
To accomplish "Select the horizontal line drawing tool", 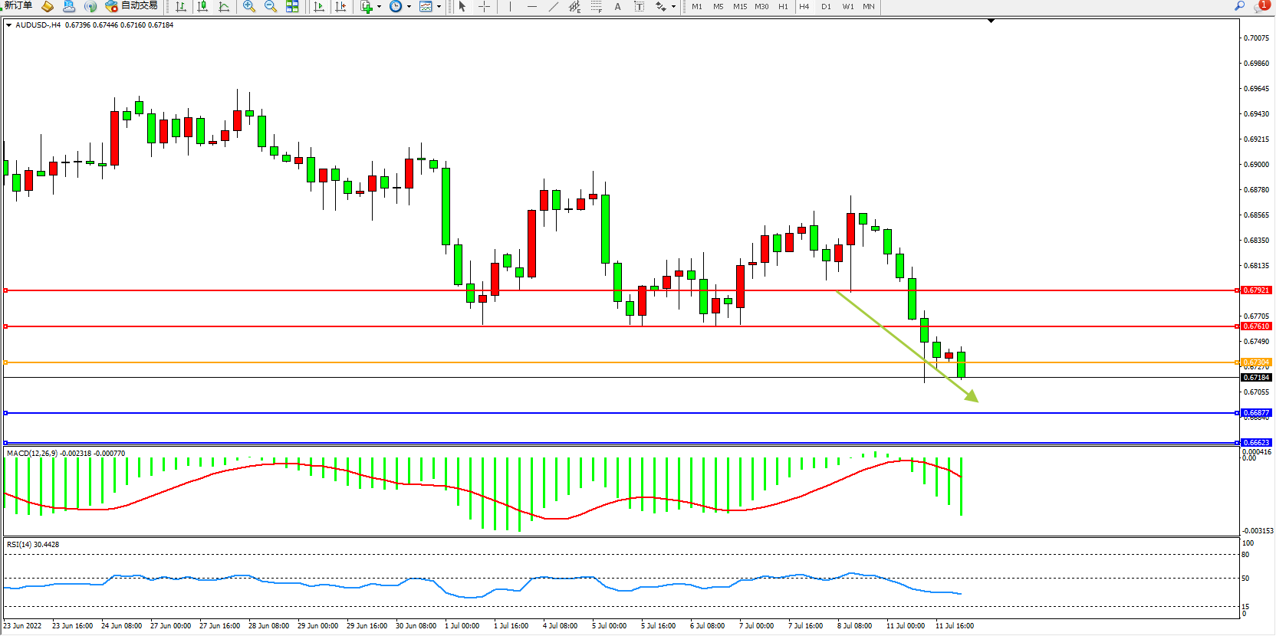I will click(532, 6).
